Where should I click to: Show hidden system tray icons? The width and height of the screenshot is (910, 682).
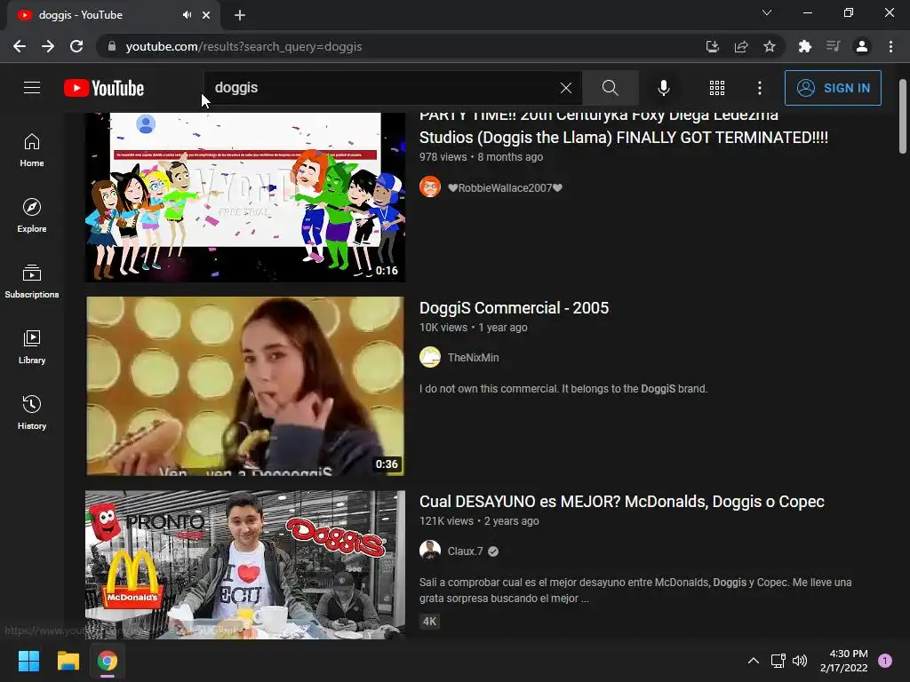(754, 661)
